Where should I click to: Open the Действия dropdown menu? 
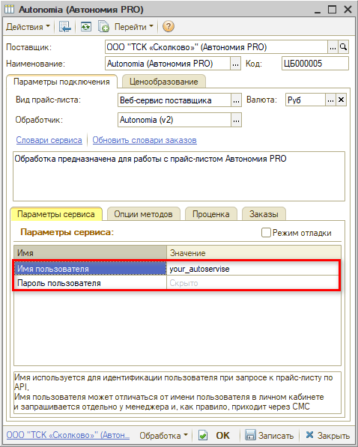pos(28,27)
